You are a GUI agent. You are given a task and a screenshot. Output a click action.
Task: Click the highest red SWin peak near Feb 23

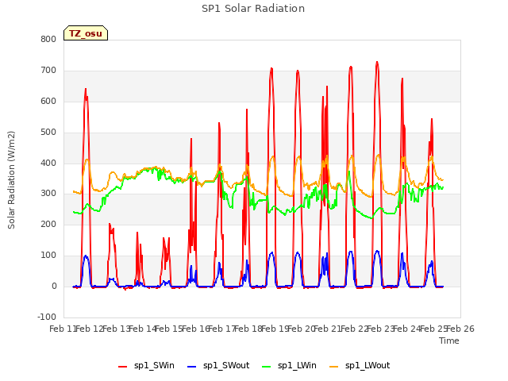coord(377,62)
